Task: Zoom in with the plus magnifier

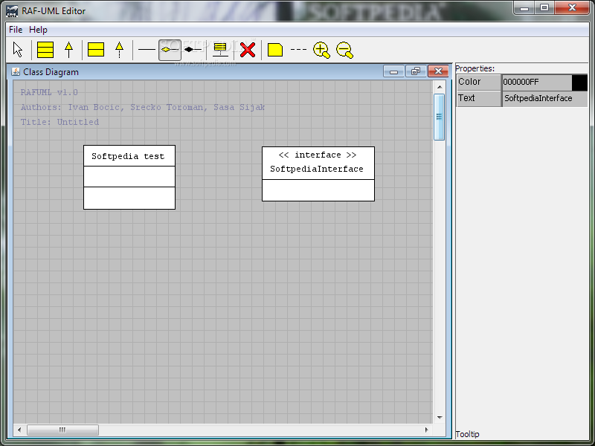Action: [321, 50]
